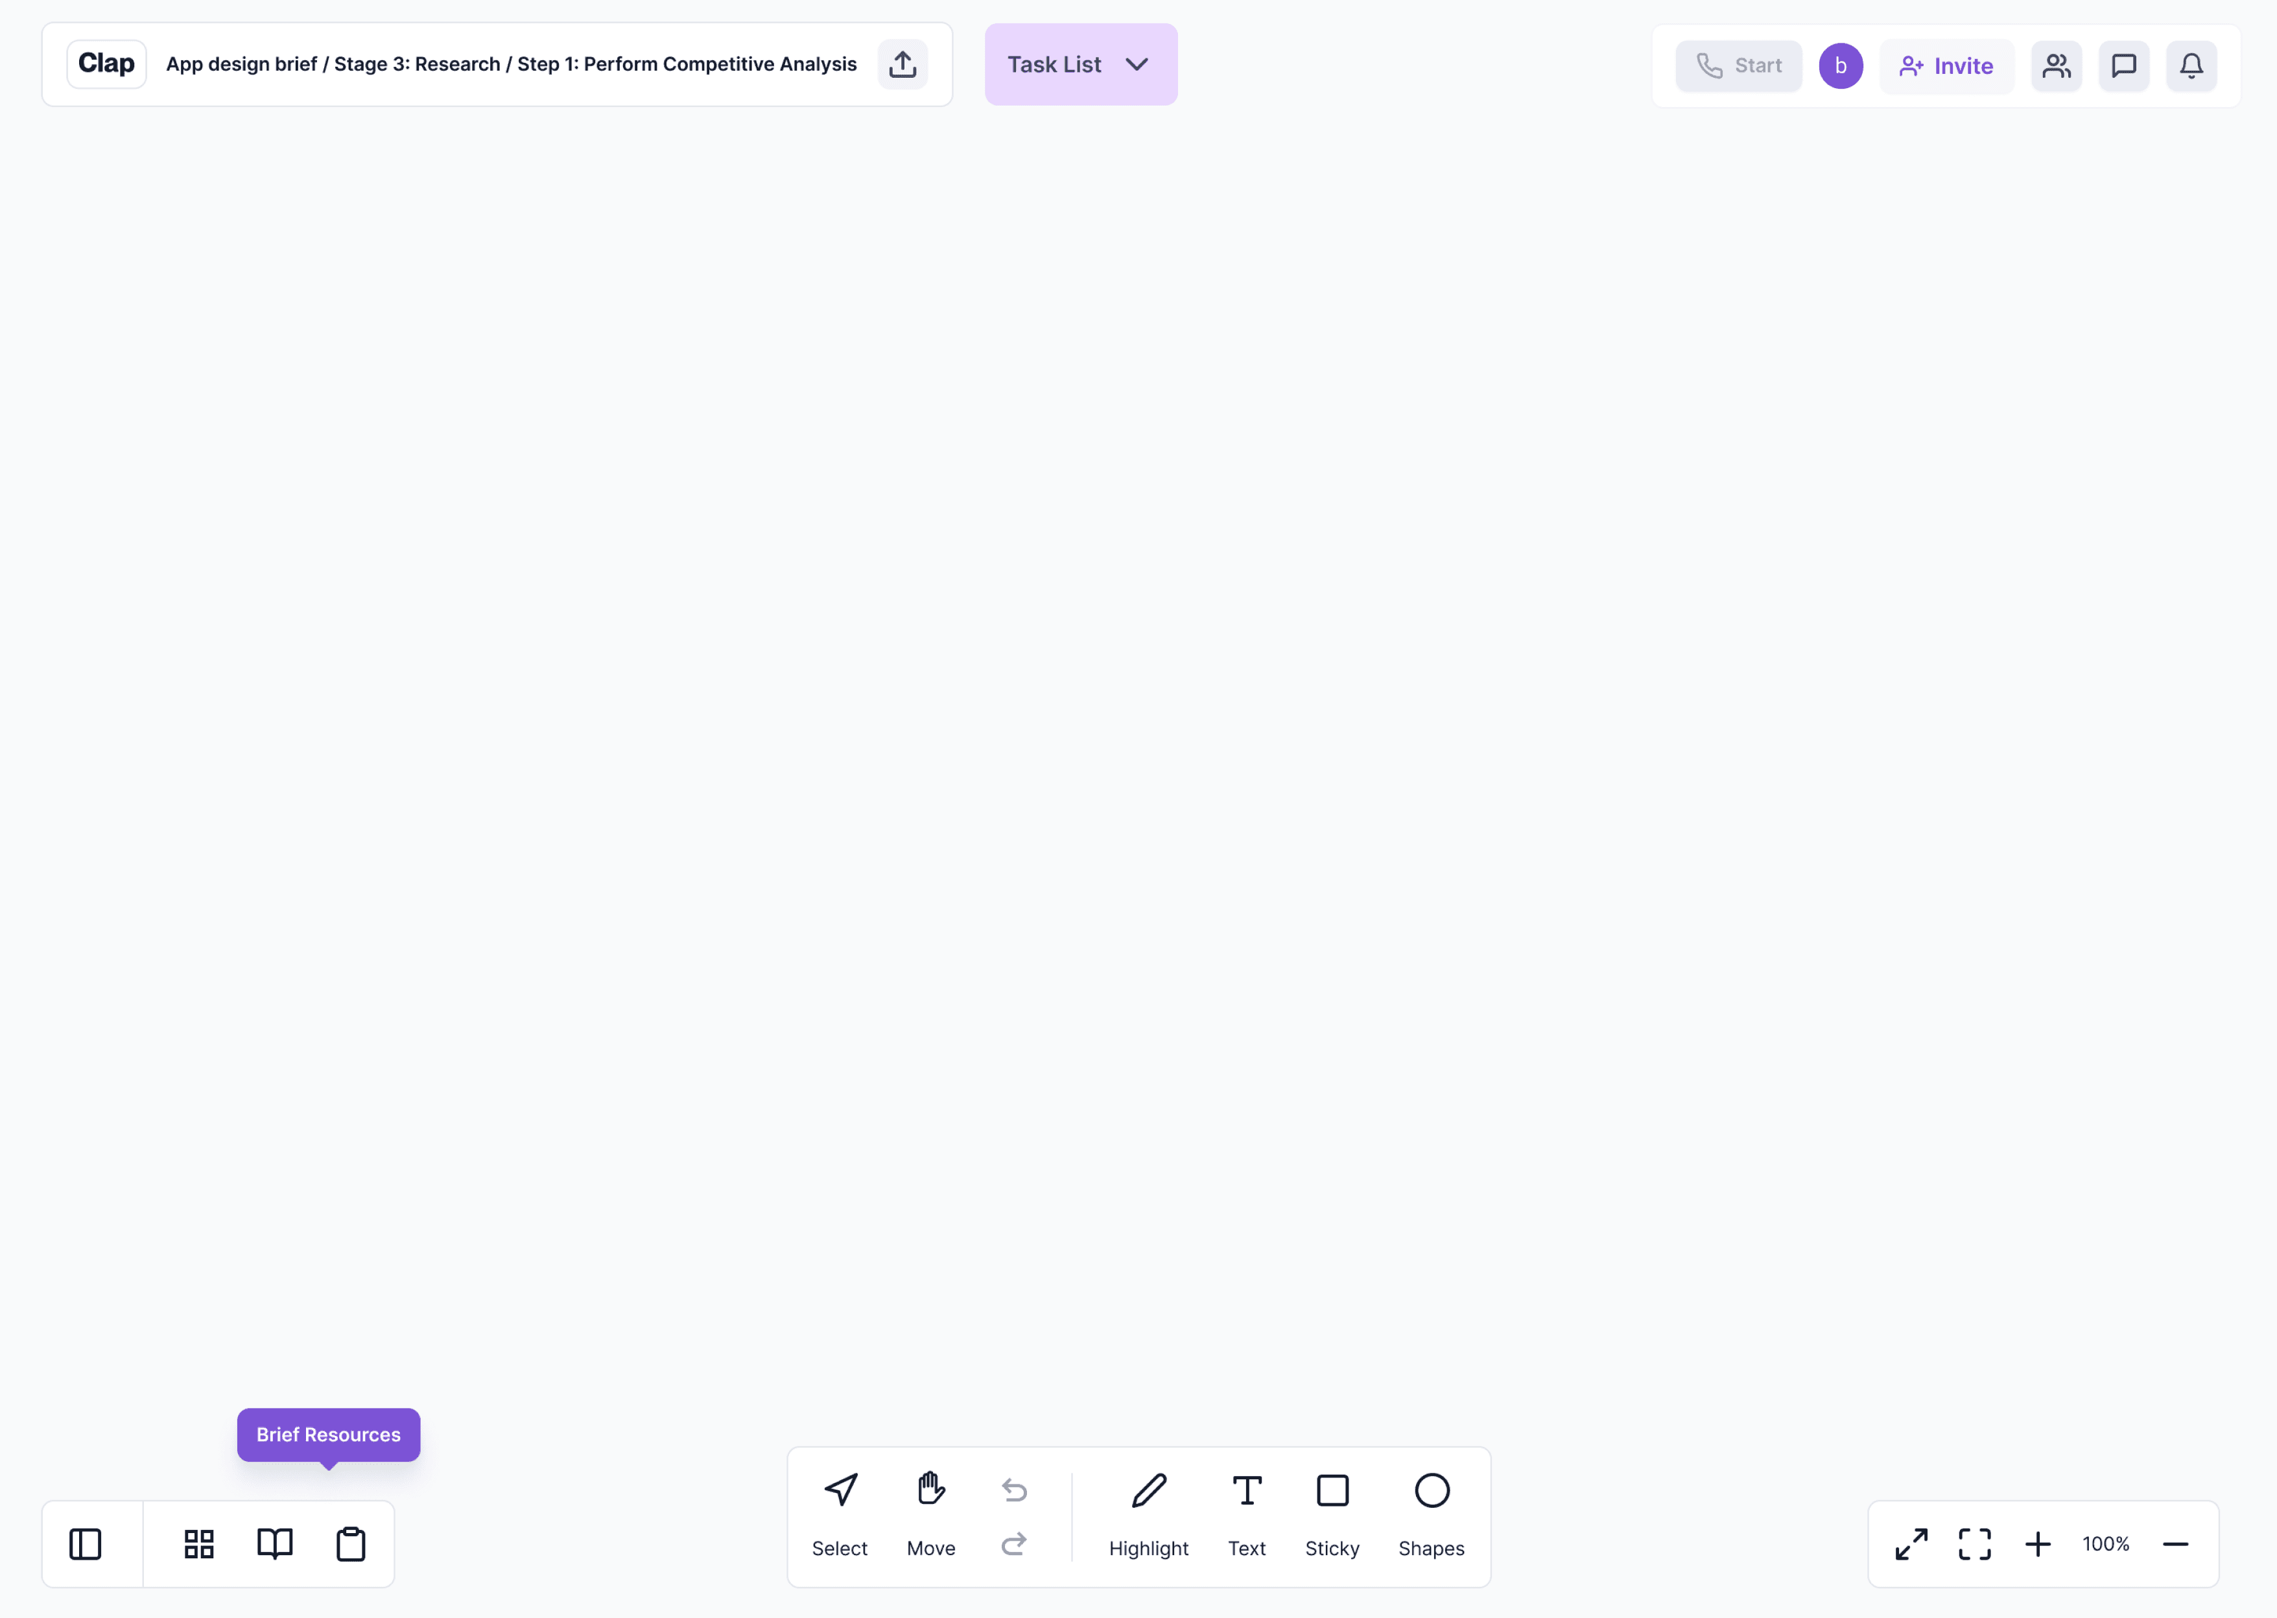Select the Highlight pen tool
This screenshot has height=1618, width=2277.
tap(1148, 1514)
